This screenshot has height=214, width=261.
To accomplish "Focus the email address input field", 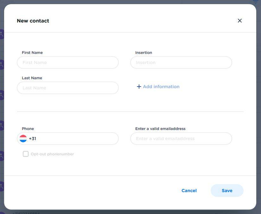I will [x=181, y=139].
